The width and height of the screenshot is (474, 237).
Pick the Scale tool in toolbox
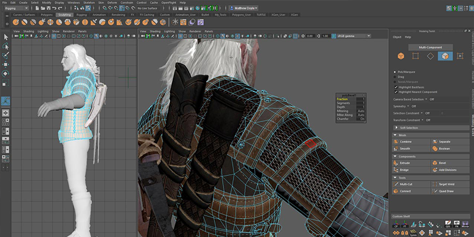point(6,82)
